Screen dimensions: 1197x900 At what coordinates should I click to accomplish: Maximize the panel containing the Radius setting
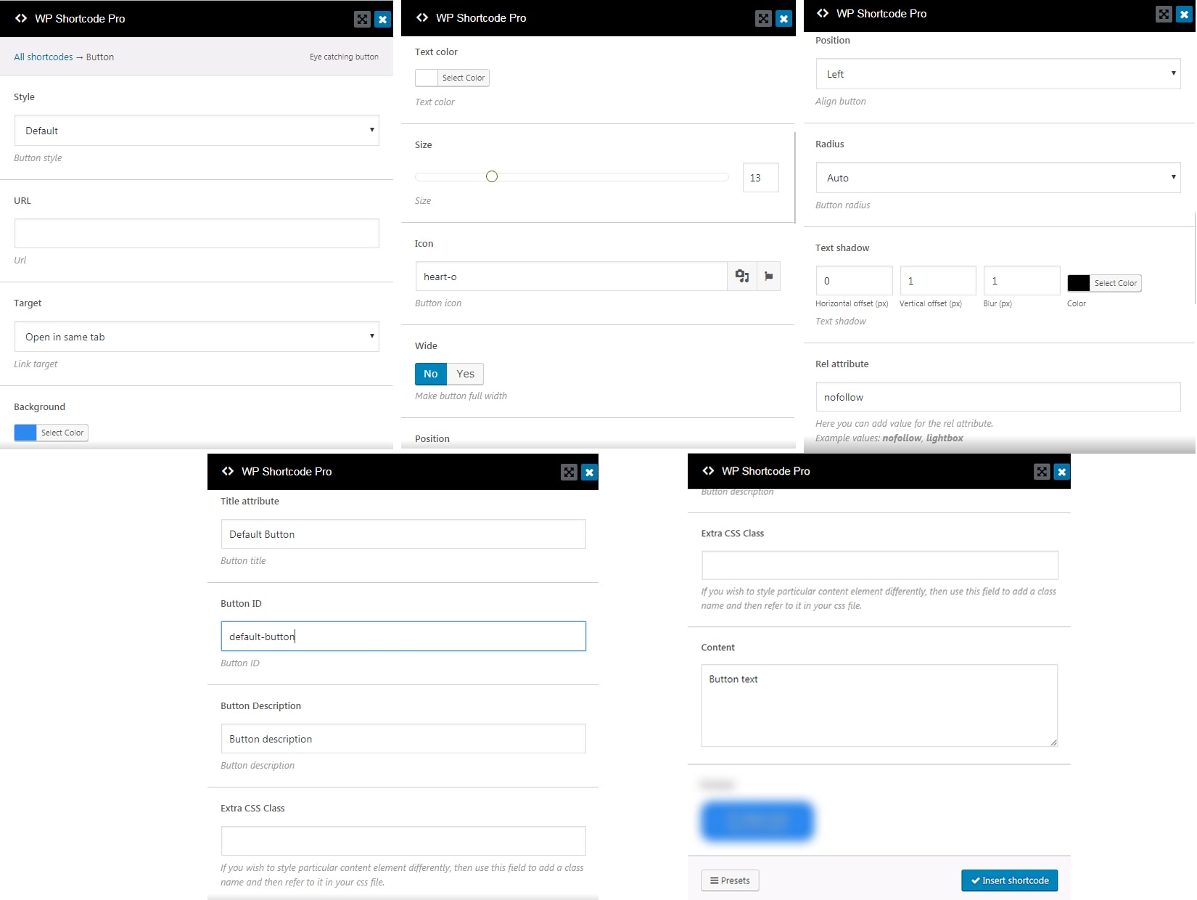(1164, 15)
